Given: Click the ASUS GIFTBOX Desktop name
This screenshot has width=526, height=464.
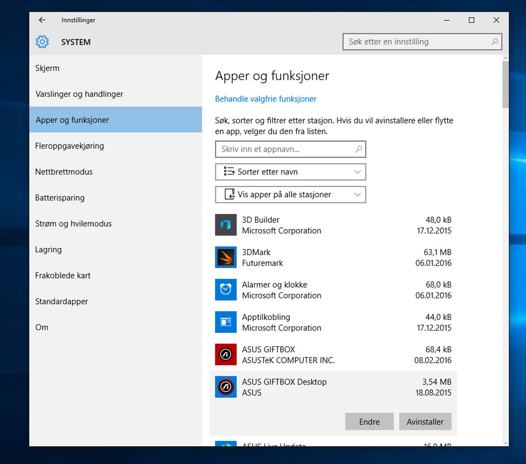Looking at the screenshot, I should (284, 382).
